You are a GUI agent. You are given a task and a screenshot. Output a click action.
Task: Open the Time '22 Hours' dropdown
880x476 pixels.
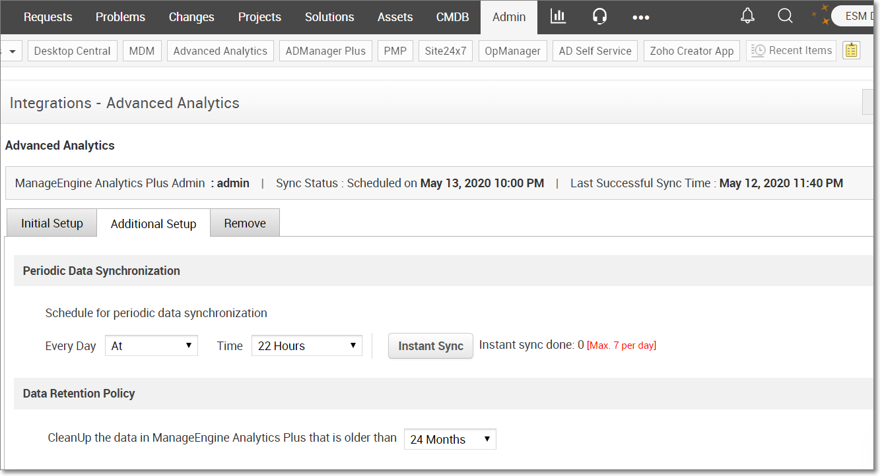306,345
